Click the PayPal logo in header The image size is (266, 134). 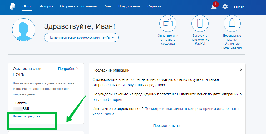coord(12,6)
